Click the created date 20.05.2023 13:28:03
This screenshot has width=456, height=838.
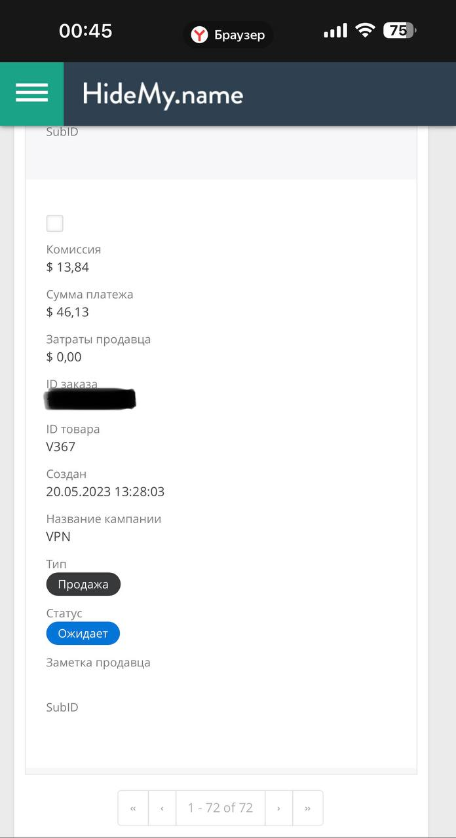click(x=105, y=492)
